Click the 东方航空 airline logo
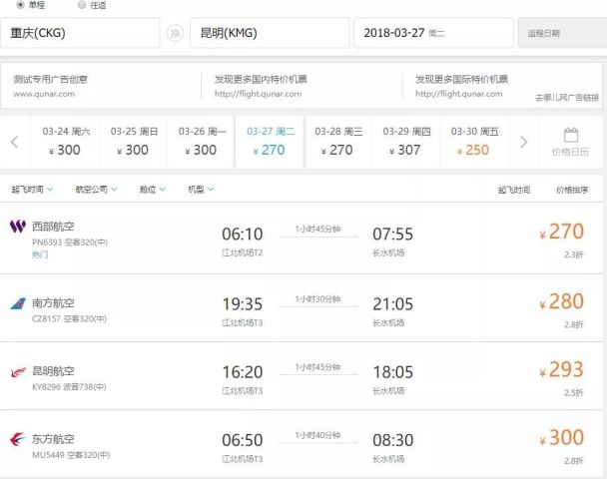The height and width of the screenshot is (479, 607). click(x=18, y=439)
